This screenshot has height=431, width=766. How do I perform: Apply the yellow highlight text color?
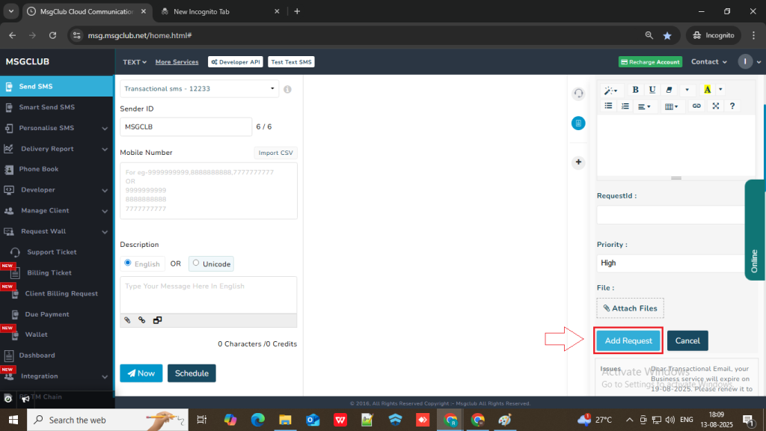pyautogui.click(x=707, y=90)
